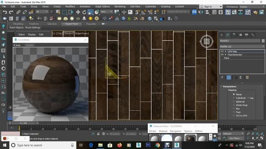Open the Modifiers menu
The image size is (266, 149).
click(70, 7)
